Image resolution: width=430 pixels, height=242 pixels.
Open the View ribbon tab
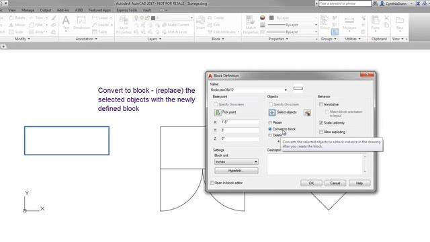(x=12, y=10)
